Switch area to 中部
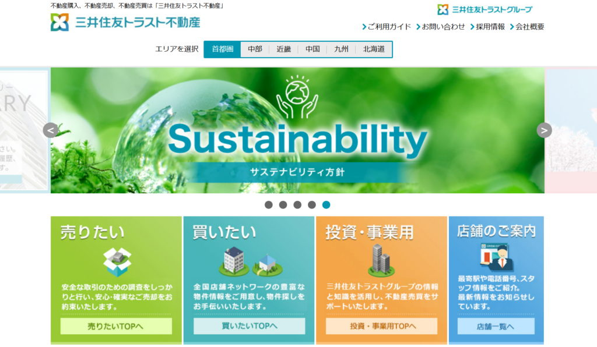This screenshot has width=597, height=347. pyautogui.click(x=255, y=49)
